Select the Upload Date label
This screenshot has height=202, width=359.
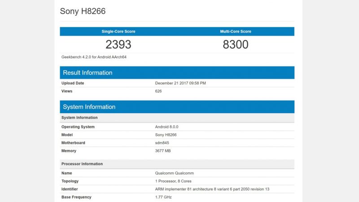[73, 83]
